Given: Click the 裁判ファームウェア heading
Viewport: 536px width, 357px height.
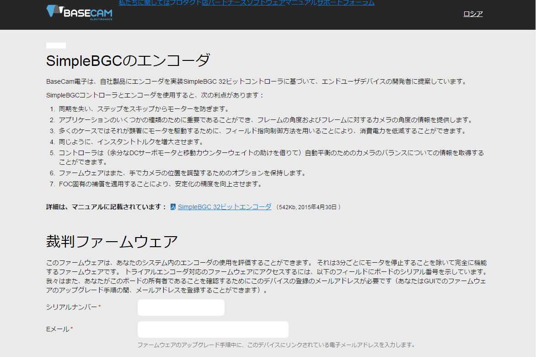Looking at the screenshot, I should (112, 241).
